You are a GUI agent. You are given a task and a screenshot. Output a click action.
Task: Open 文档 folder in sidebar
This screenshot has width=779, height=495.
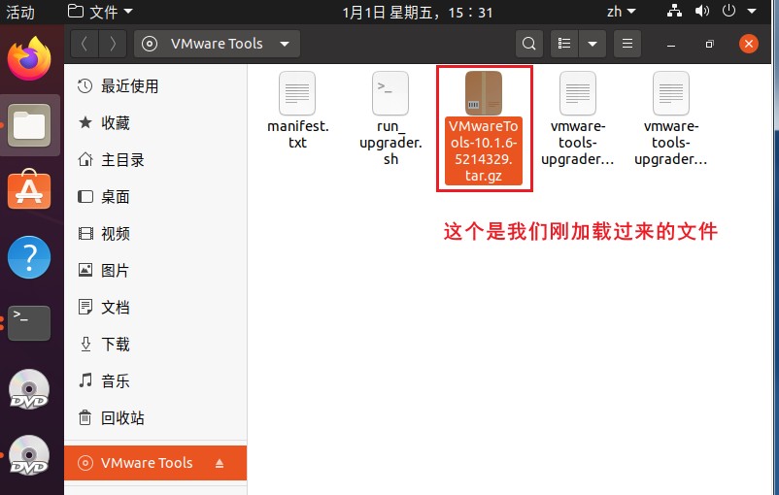click(x=155, y=308)
